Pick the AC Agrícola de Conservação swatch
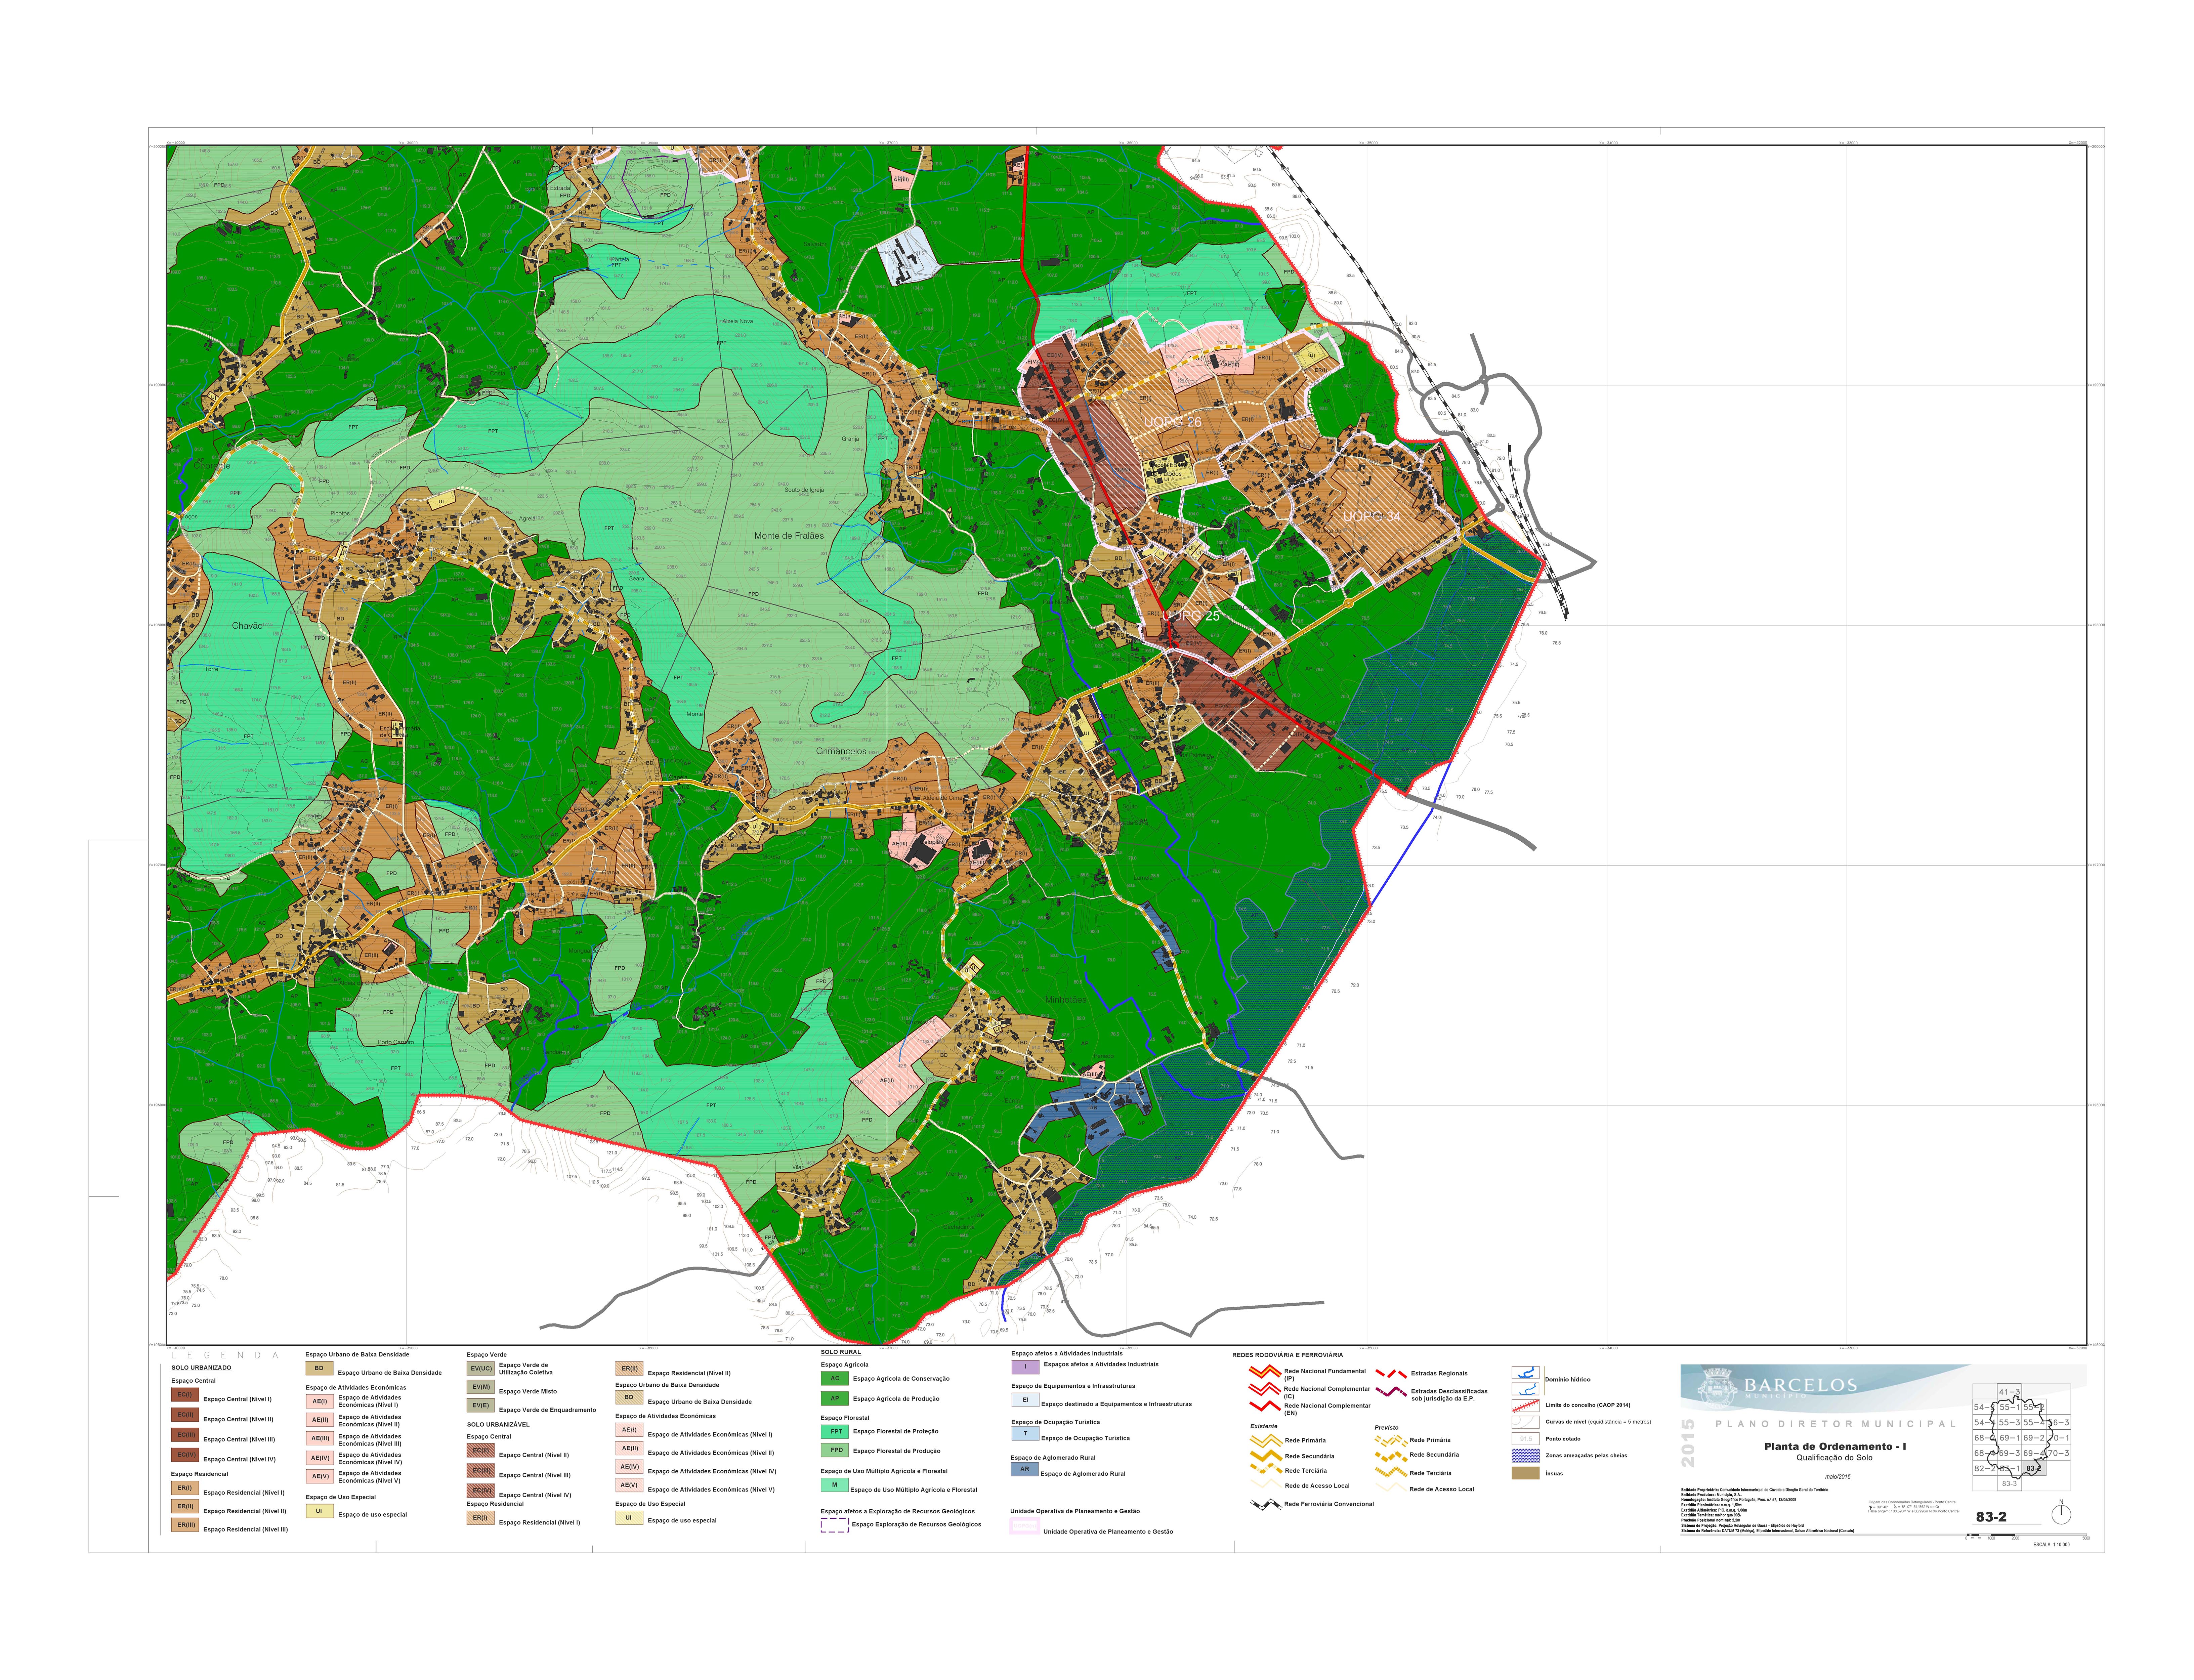Screen dimensions: 2194x1680 (835, 1378)
